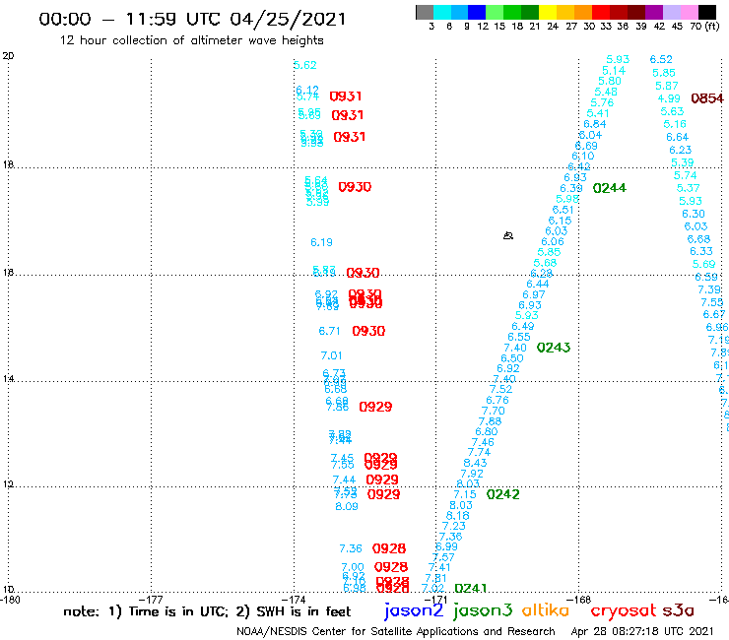729x640 pixels.
Task: Click the wave height value 8.16
Action: tap(458, 515)
